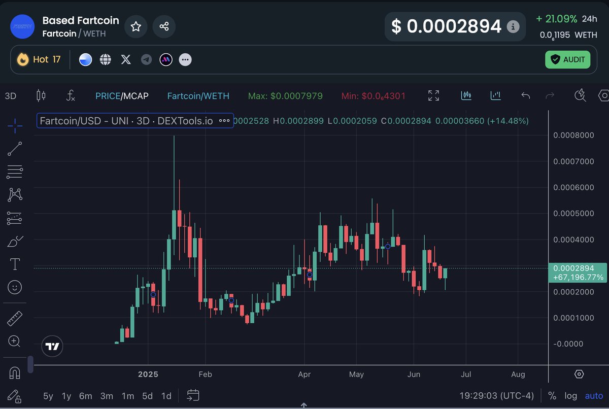
Task: Toggle lock drawing mode pencil icon
Action: (x=15, y=396)
